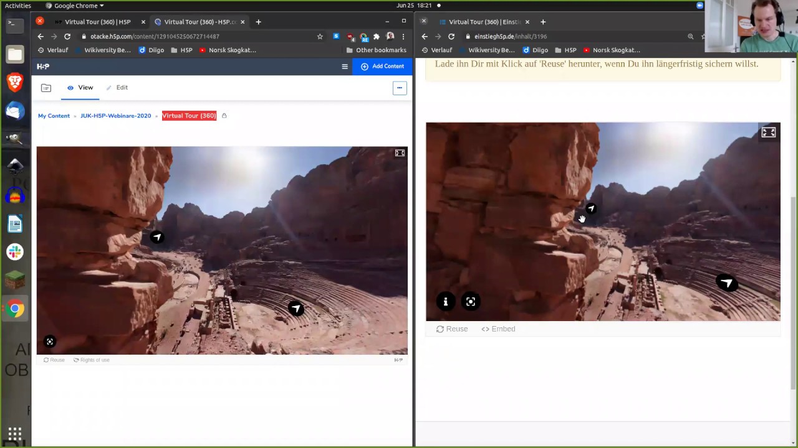Enter fullscreen on the left virtual tour
Screen dimensions: 798x448
(x=400, y=153)
